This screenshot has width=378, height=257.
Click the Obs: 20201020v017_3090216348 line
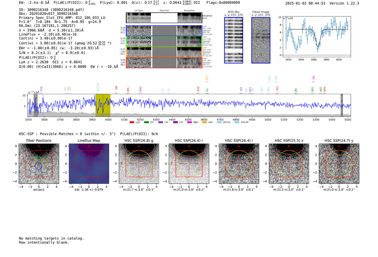(x=48, y=14)
